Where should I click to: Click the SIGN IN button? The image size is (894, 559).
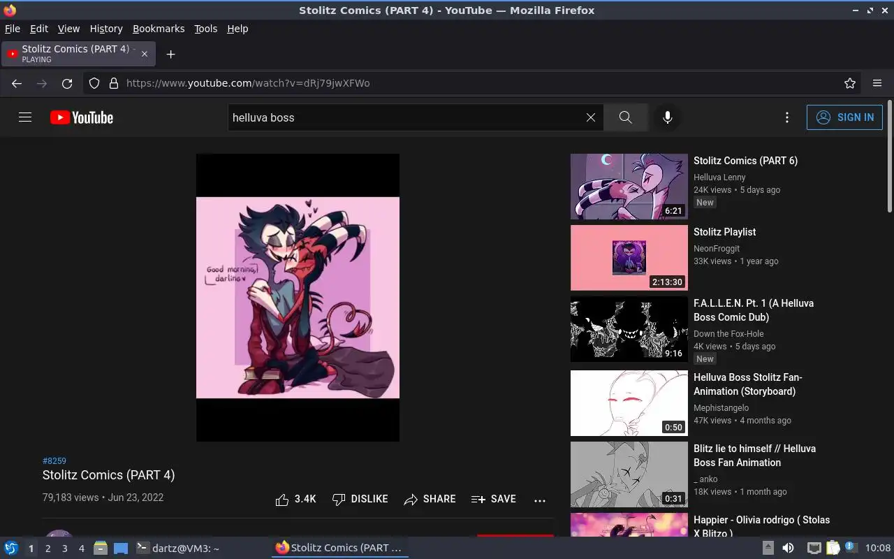click(x=844, y=117)
